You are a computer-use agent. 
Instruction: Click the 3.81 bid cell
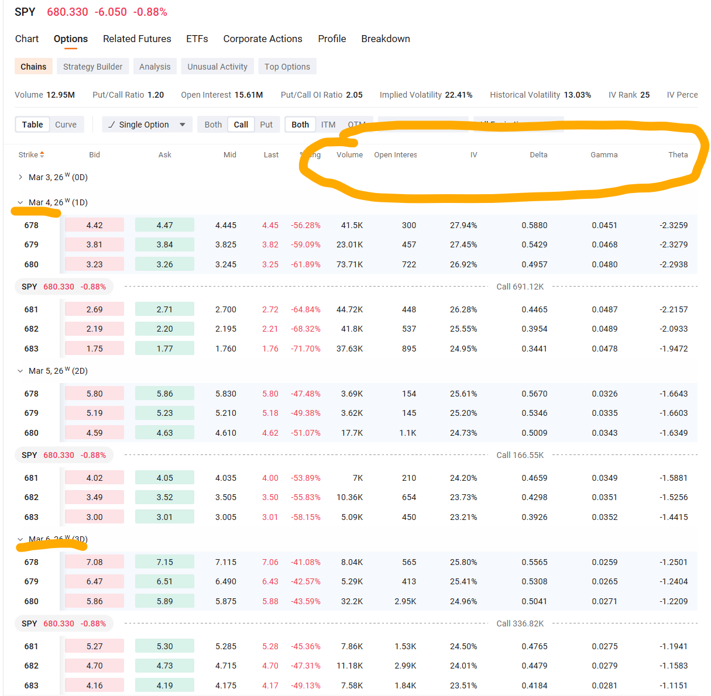(94, 244)
